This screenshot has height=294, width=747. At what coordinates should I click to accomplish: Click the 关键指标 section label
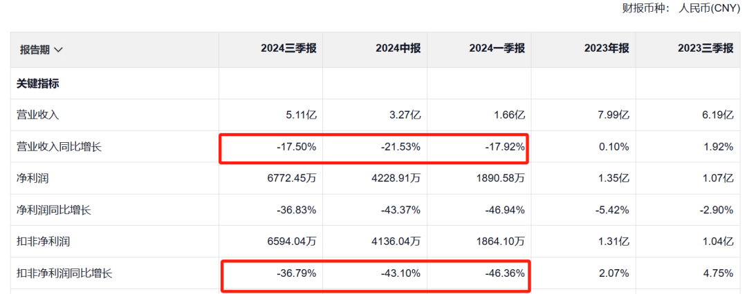38,84
